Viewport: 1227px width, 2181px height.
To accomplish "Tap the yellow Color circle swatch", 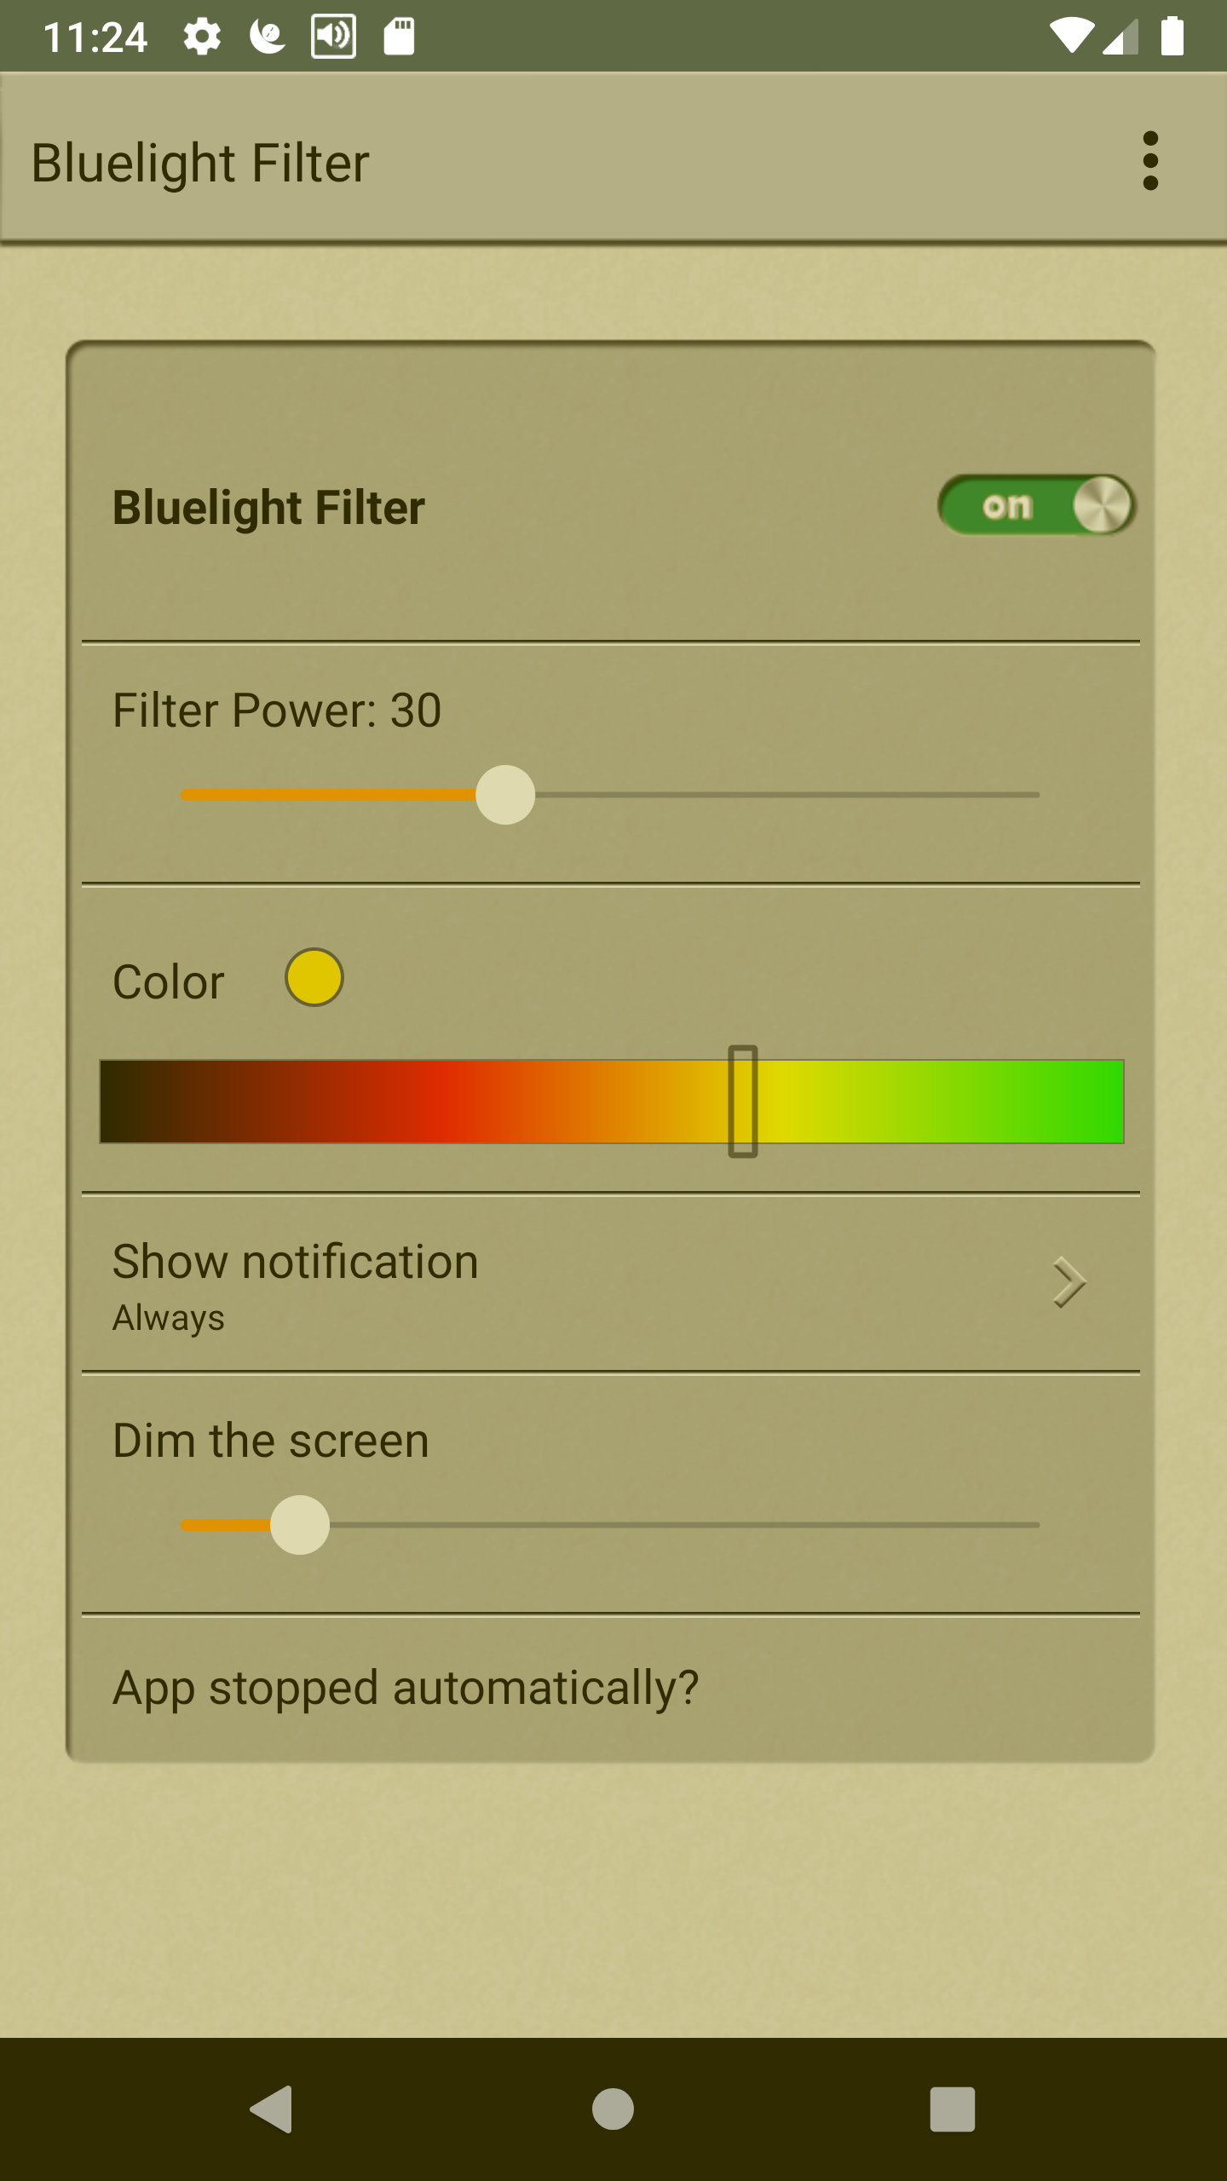I will (x=314, y=977).
